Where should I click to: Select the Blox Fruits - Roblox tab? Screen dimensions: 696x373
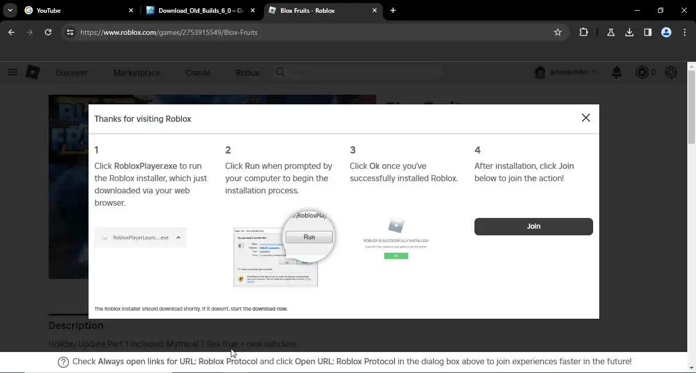pyautogui.click(x=323, y=10)
